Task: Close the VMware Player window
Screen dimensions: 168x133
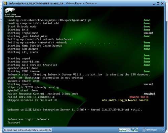Action: pyautogui.click(x=162, y=4)
